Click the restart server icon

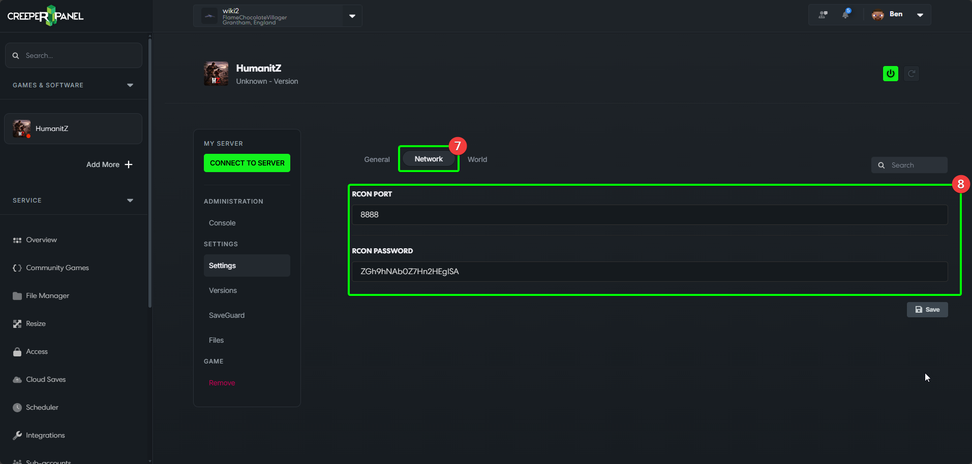pos(912,74)
